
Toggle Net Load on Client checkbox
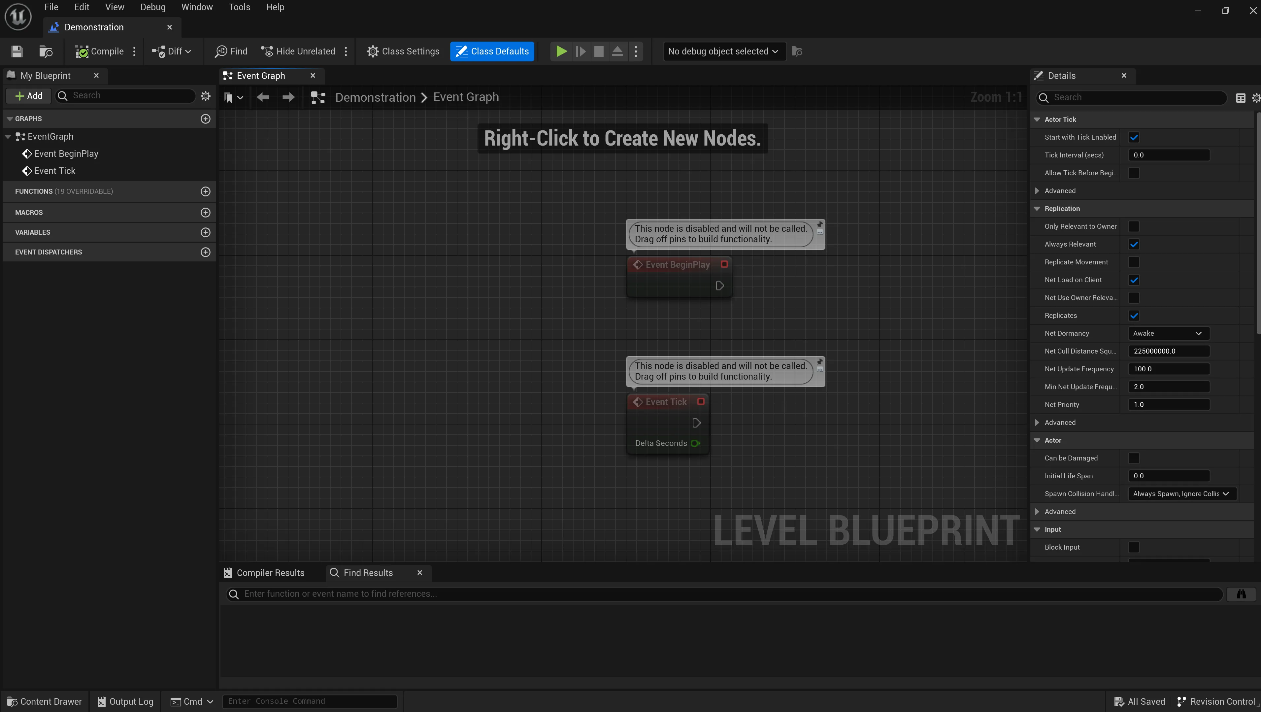[1134, 280]
